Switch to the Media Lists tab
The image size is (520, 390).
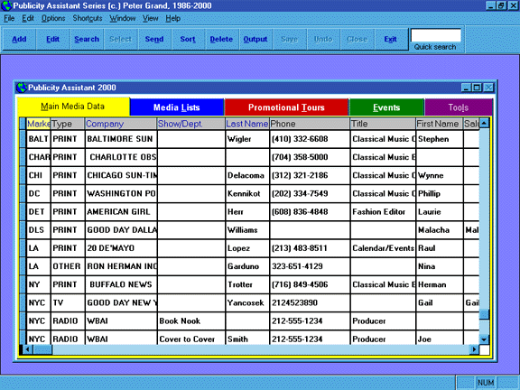177,107
